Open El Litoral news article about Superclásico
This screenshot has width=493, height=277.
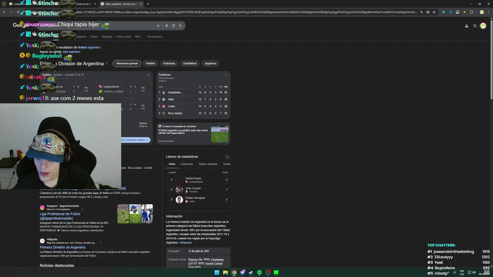[x=183, y=132]
